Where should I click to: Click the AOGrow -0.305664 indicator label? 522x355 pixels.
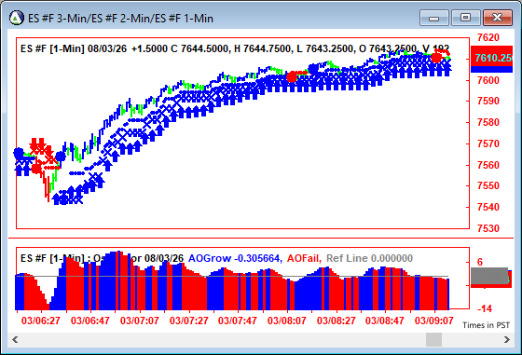pyautogui.click(x=235, y=258)
